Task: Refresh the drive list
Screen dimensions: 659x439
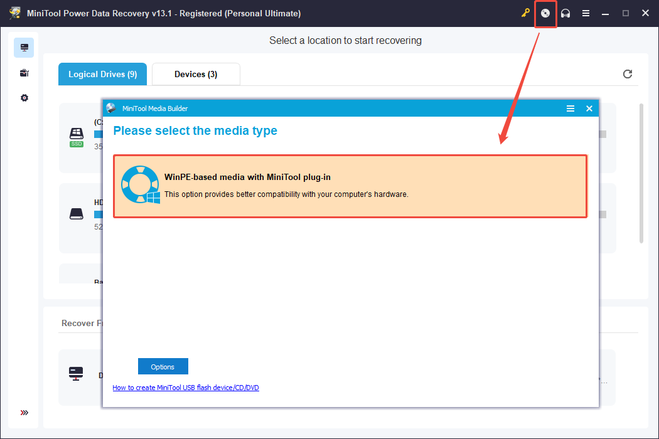Action: point(628,74)
